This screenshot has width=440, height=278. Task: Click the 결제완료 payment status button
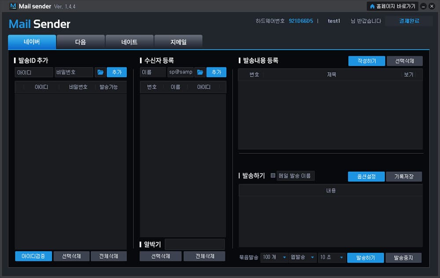point(409,21)
